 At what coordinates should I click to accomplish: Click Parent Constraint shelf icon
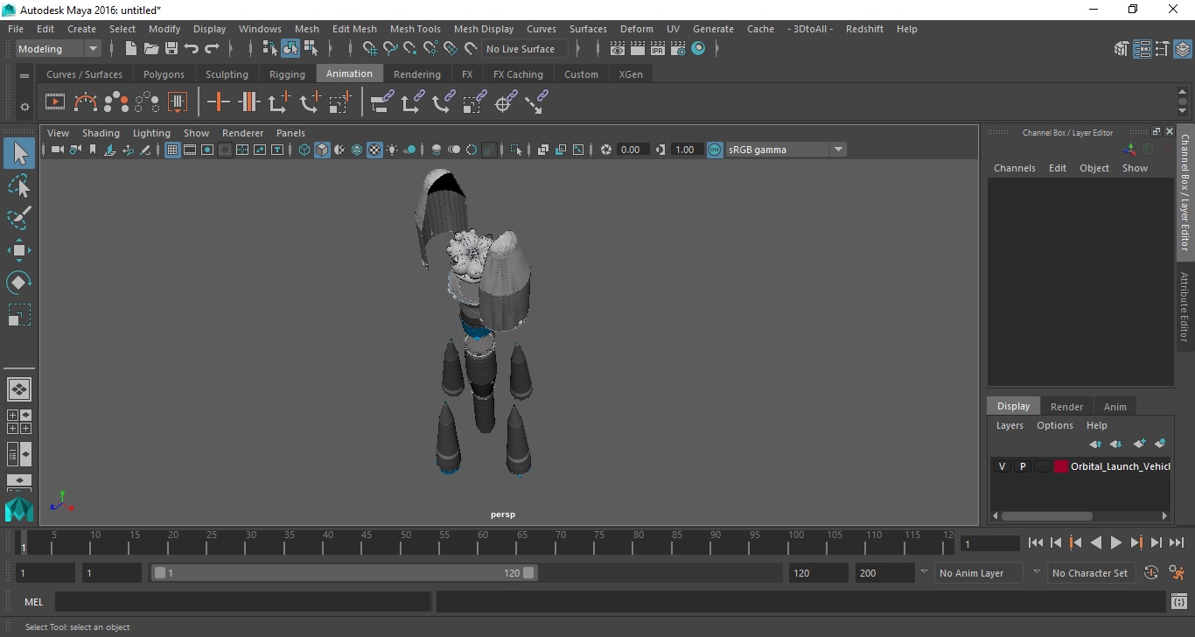[x=381, y=102]
